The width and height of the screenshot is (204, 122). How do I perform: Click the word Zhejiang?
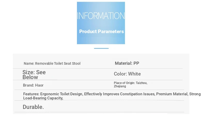(120, 86)
